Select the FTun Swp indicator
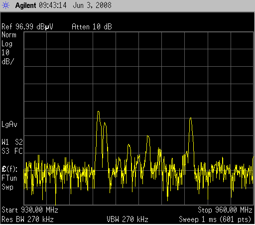 (9, 183)
